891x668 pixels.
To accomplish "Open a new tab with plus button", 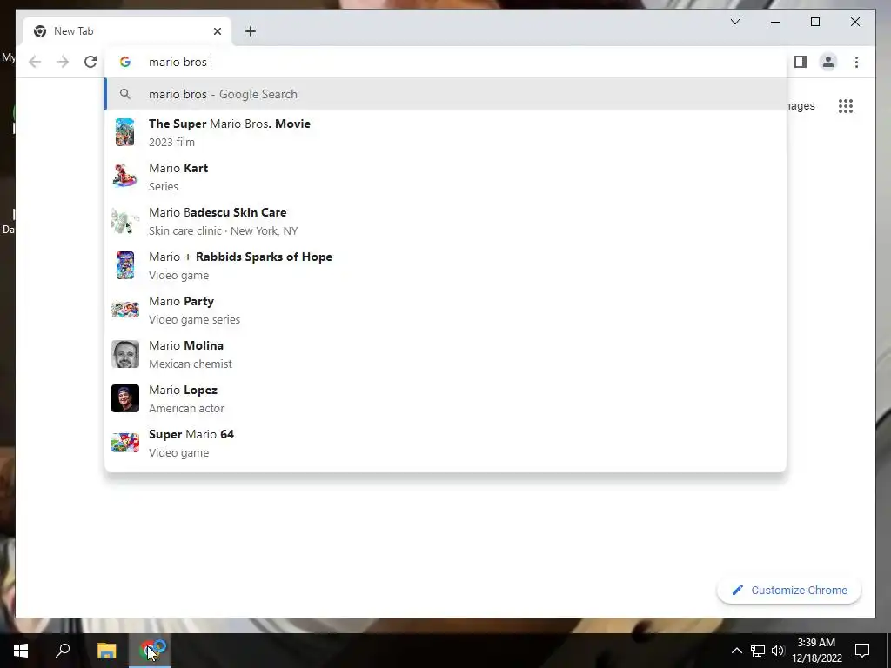I will (251, 31).
